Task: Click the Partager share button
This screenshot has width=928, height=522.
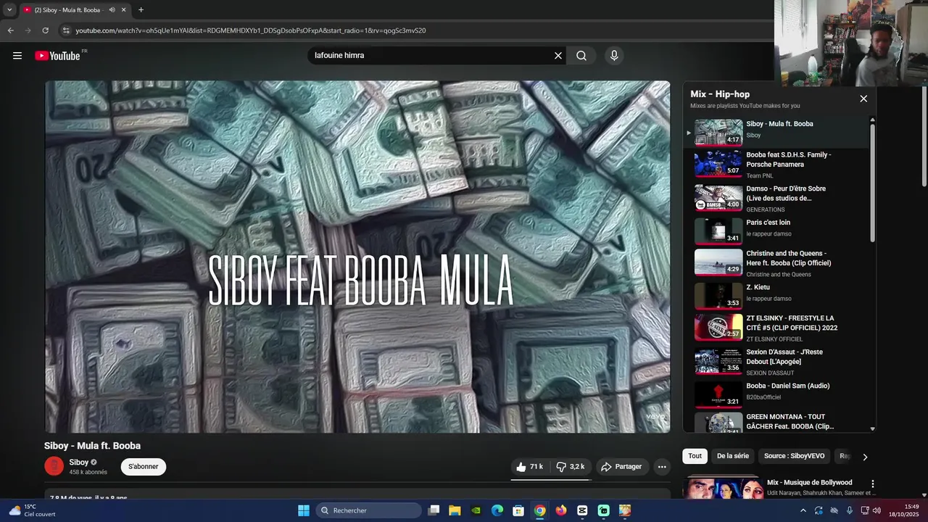Action: coord(621,467)
